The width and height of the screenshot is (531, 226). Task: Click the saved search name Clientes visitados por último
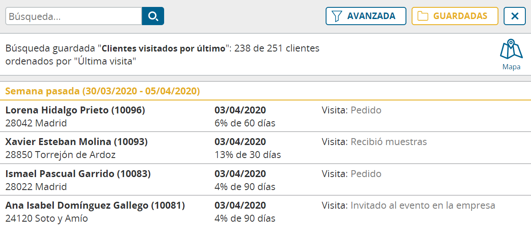pos(163,48)
